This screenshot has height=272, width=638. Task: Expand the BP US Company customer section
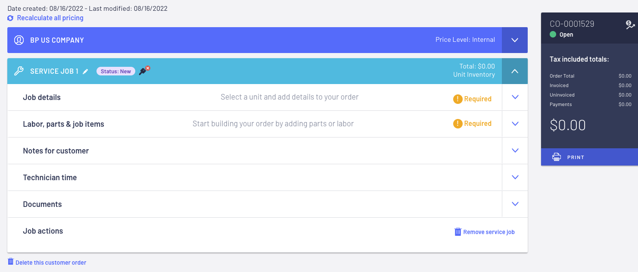(515, 40)
